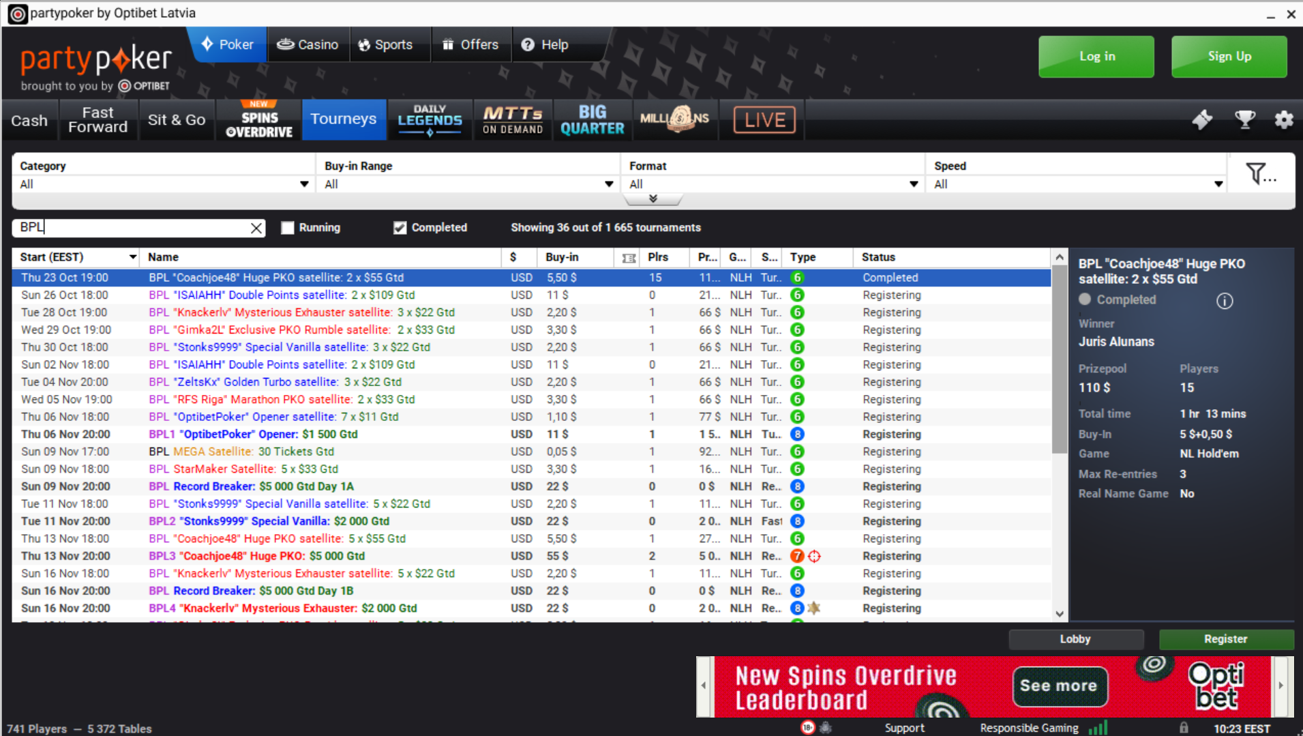The height and width of the screenshot is (736, 1303).
Task: Open the advanced filter funnel icon
Action: (x=1259, y=175)
